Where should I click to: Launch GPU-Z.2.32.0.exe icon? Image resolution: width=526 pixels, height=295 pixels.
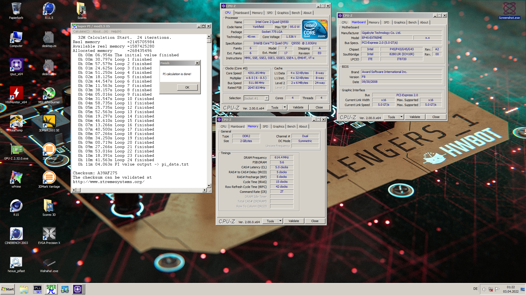[x=16, y=152]
